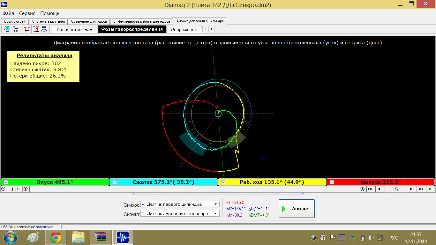Select the Фазы газораспределения sub-tab
The width and height of the screenshot is (436, 245).
132,29
